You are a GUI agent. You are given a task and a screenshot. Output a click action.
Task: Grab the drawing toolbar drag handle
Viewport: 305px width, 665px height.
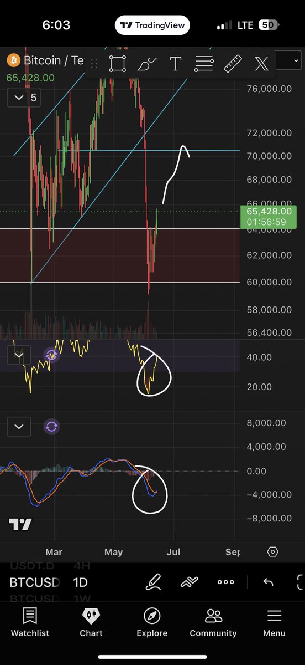(x=94, y=64)
